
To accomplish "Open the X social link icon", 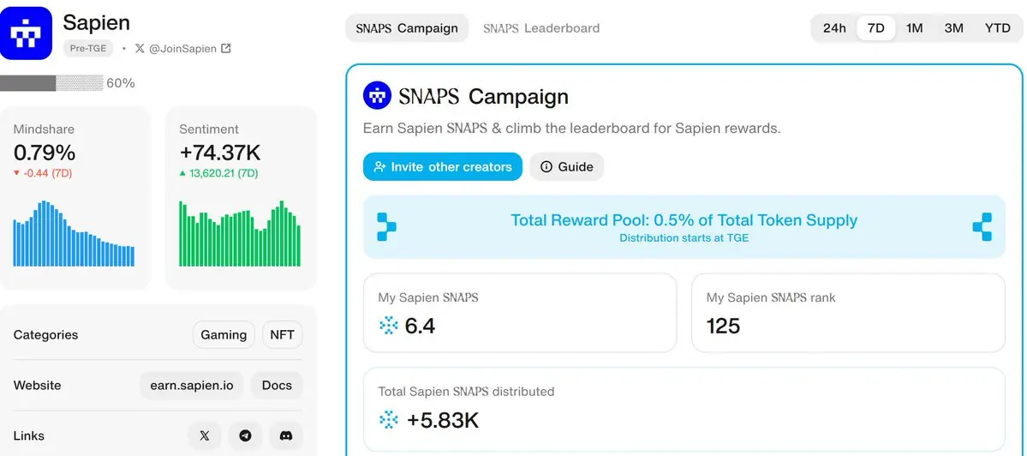I will [x=205, y=435].
